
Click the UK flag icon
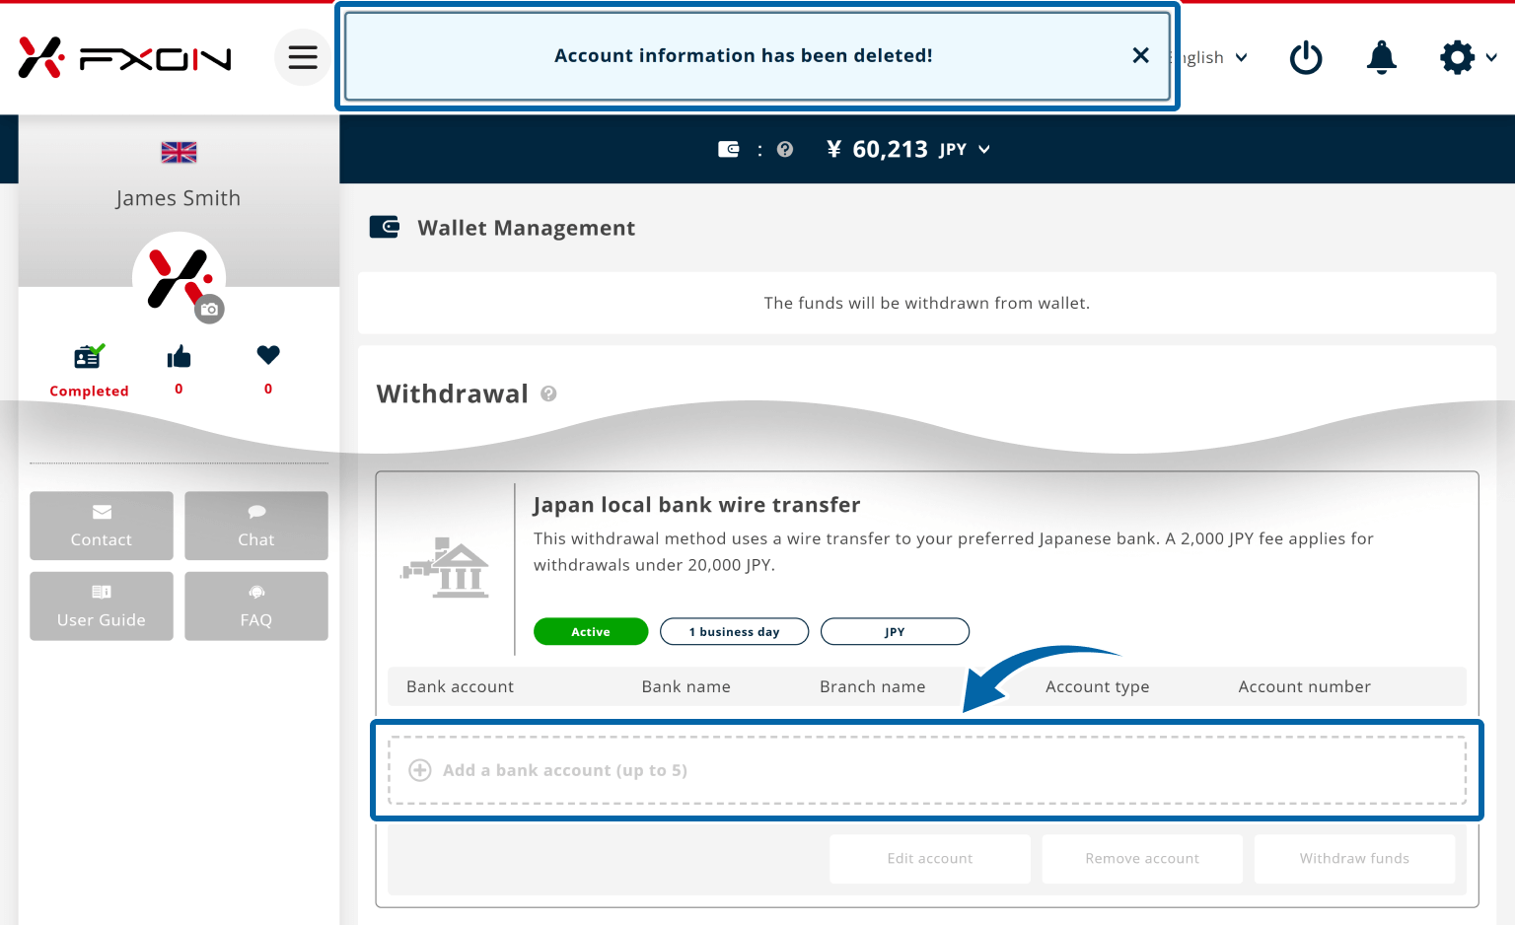[179, 152]
